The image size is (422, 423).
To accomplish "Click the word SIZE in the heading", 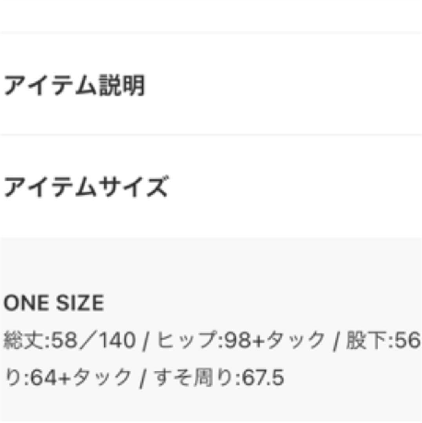I will (x=80, y=303).
